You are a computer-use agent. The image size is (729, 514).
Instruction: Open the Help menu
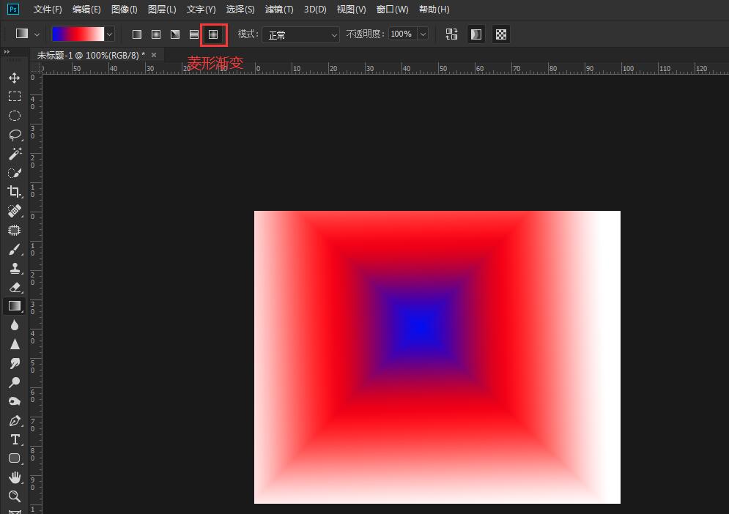(x=434, y=10)
